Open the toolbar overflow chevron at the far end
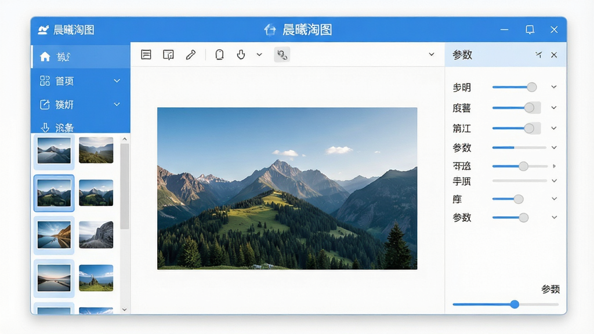The image size is (594, 334). (x=432, y=55)
